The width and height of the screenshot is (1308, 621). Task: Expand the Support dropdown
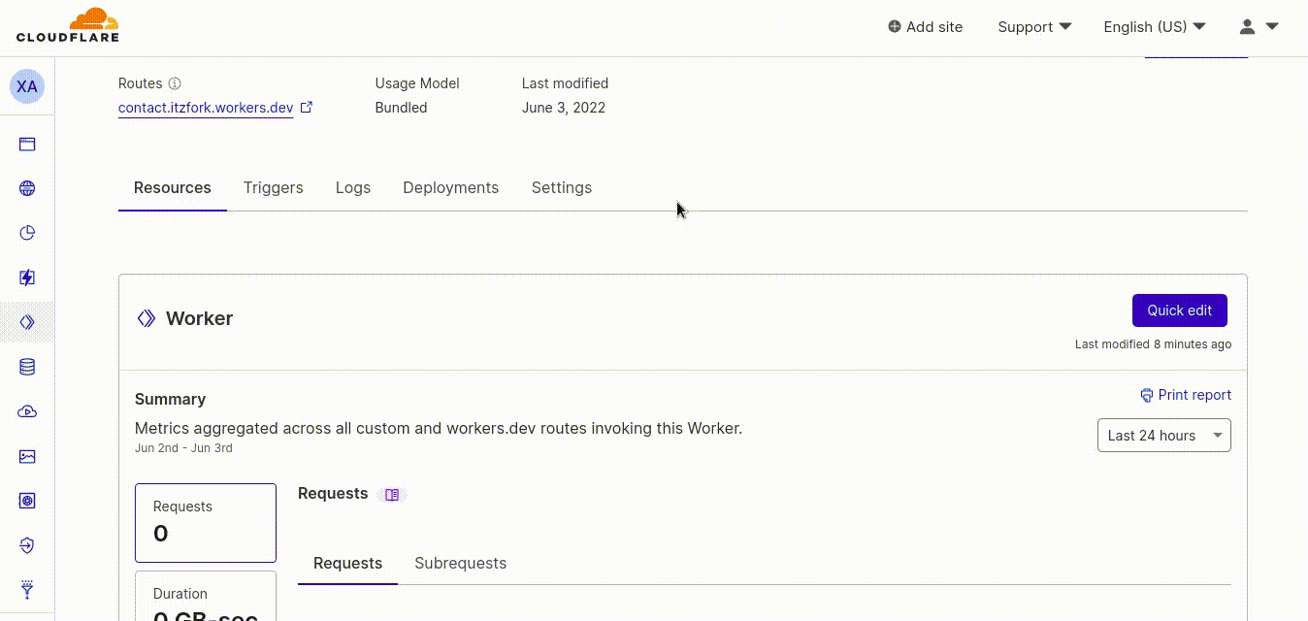[1034, 27]
